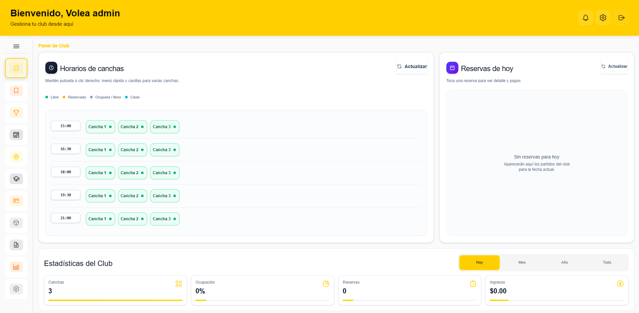The width and height of the screenshot is (639, 313).
Task: Open the statistics bar chart section
Action: coord(16,267)
